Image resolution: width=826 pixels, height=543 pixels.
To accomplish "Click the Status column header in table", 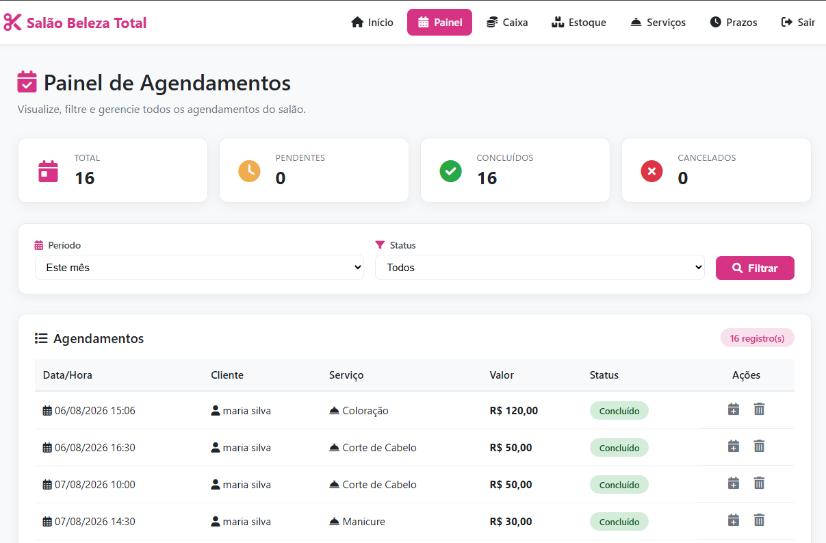I will point(604,375).
